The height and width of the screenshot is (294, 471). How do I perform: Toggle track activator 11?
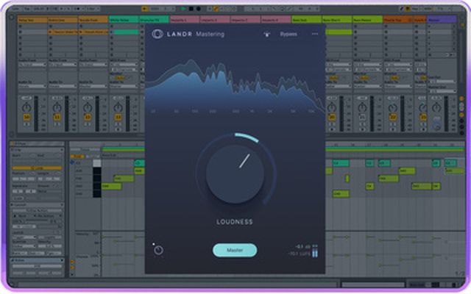[x=57, y=118]
